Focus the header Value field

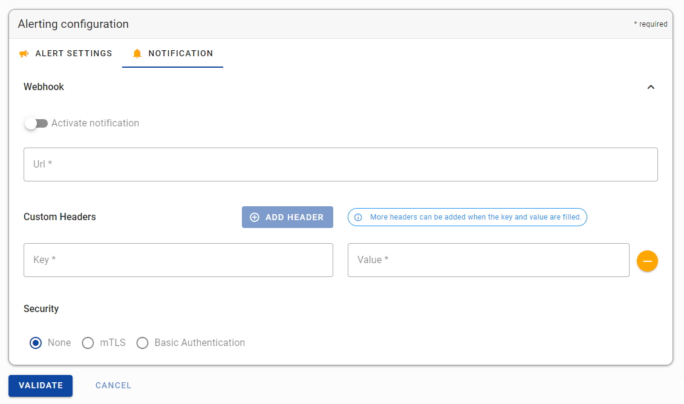click(489, 260)
